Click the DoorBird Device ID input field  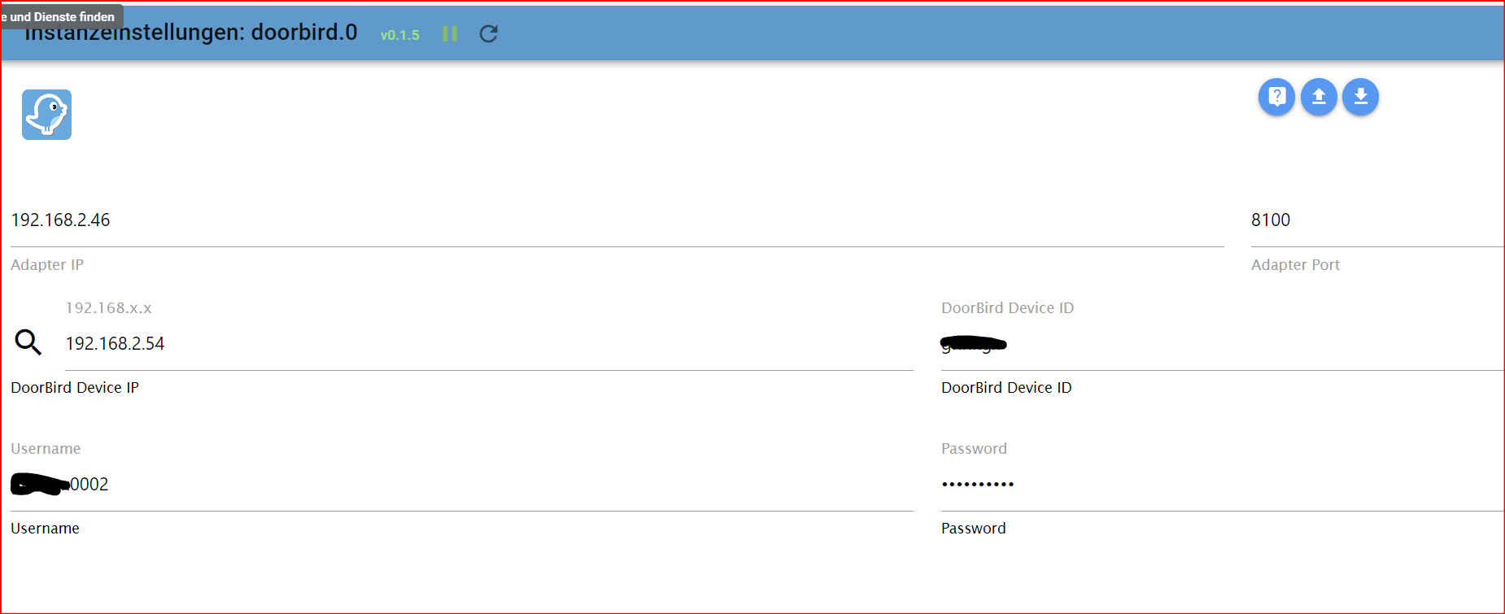1222,344
